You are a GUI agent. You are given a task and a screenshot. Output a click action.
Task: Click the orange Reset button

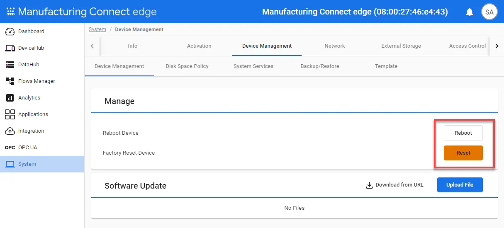coord(463,153)
